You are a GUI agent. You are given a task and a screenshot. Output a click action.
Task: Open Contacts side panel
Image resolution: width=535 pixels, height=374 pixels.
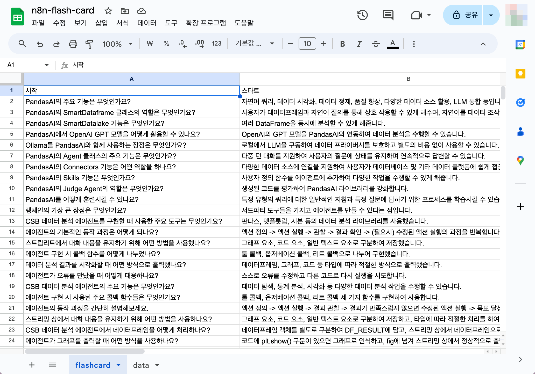520,132
